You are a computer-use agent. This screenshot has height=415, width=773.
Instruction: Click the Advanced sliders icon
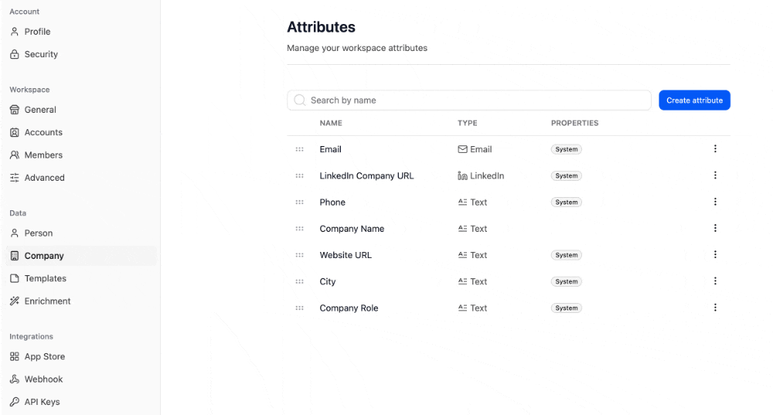tap(14, 178)
